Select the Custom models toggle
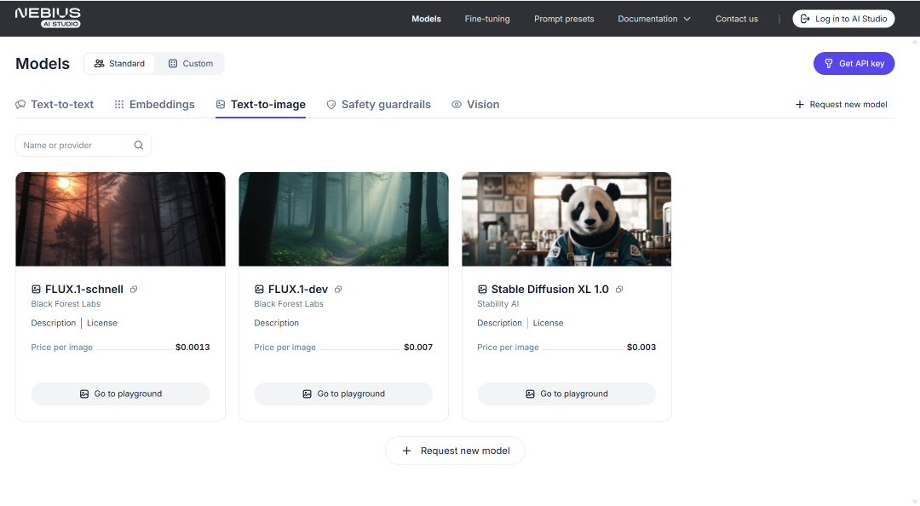Image resolution: width=920 pixels, height=506 pixels. [190, 63]
